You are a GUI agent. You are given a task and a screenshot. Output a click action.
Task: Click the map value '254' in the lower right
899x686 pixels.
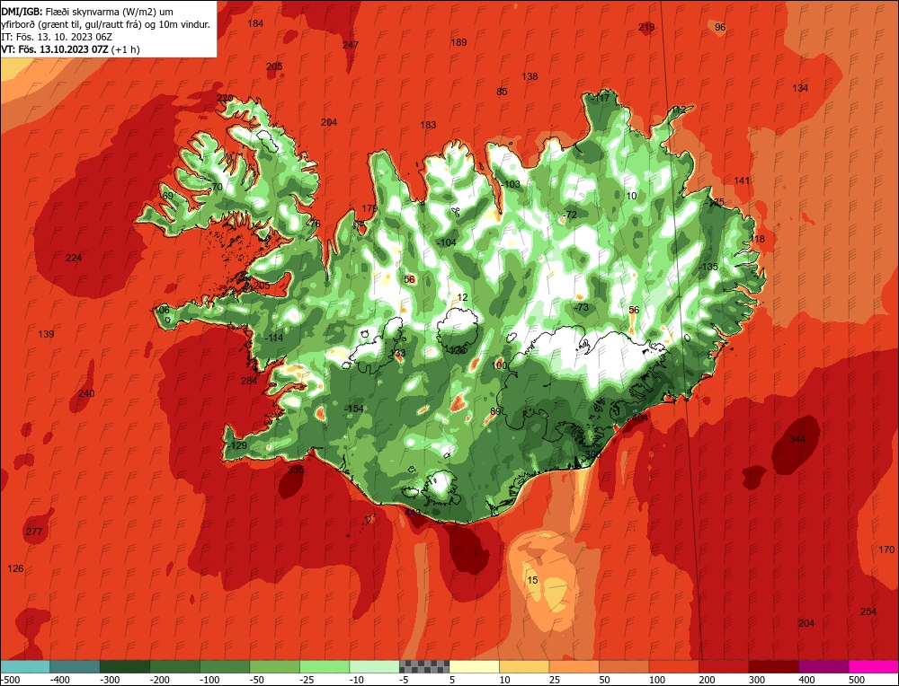[868, 611]
